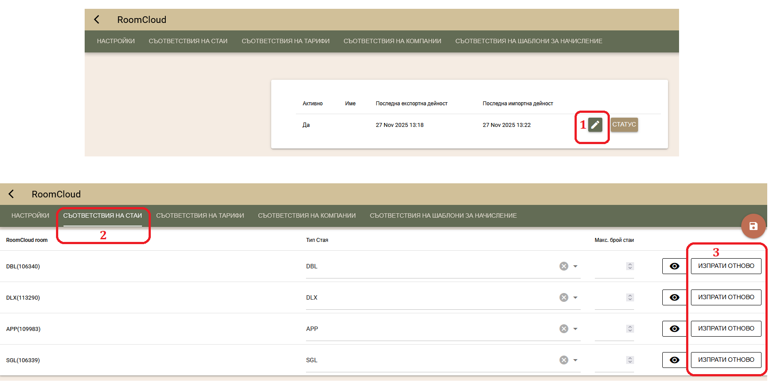Click the 27 Nov 2025 13:22 import date
This screenshot has width=769, height=386.
point(507,125)
